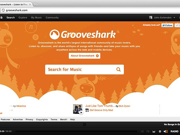Open Stef Groove Dirty Mad profile
Image resolution: width=180 pixels, height=135 pixels.
coord(101,110)
